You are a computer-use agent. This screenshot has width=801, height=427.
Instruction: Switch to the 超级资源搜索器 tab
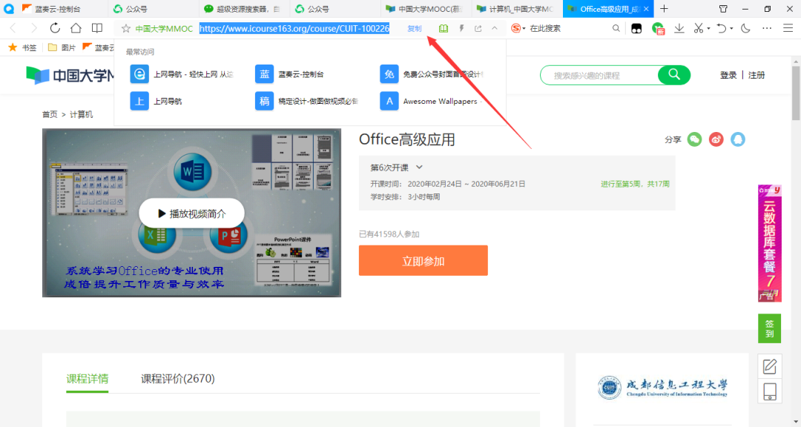(244, 9)
